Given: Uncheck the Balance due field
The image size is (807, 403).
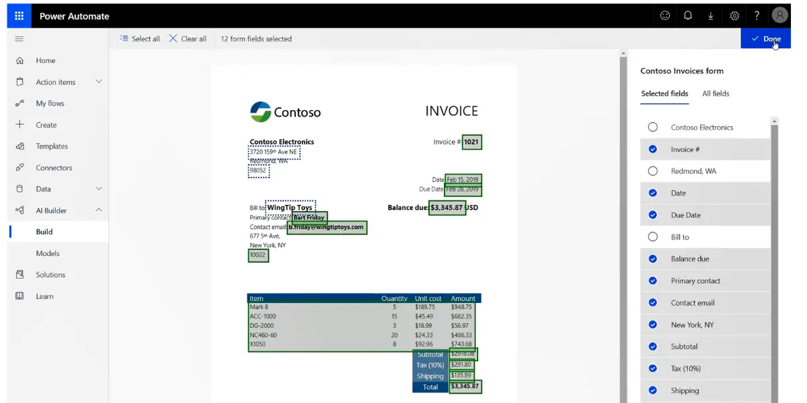Looking at the screenshot, I should (x=652, y=259).
